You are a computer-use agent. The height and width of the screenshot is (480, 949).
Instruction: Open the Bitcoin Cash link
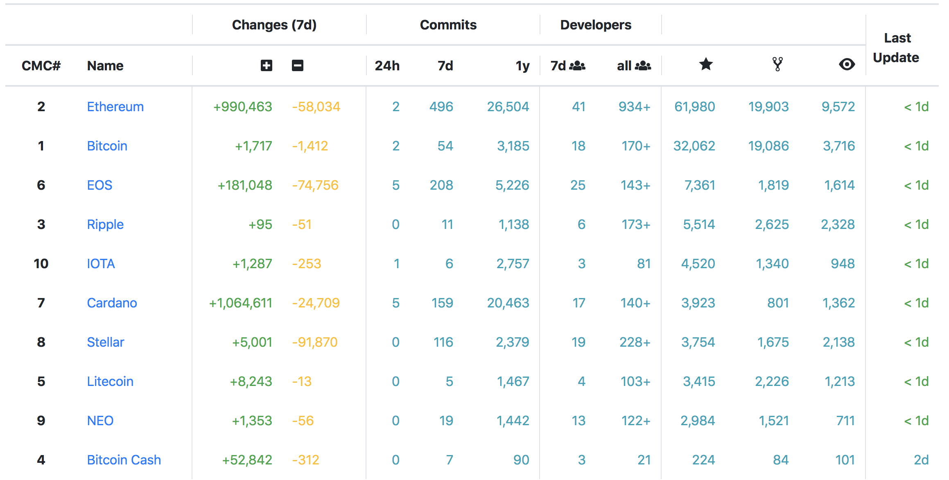click(x=124, y=460)
